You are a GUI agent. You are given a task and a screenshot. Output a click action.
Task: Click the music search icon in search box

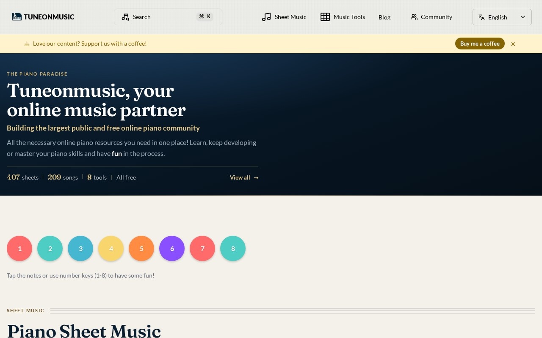[125, 17]
